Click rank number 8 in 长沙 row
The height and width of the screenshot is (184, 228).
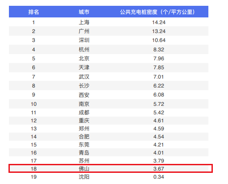click(x=33, y=86)
